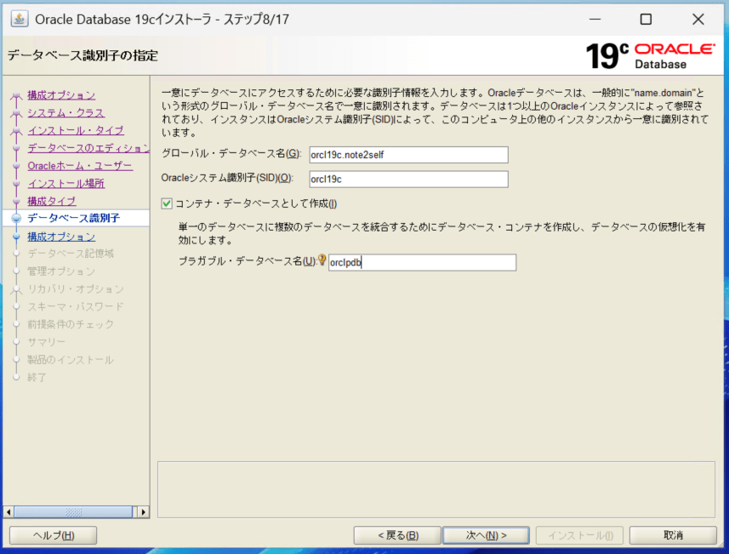Click the Oracle 19c Database logo
This screenshot has width=729, height=554.
coord(650,55)
